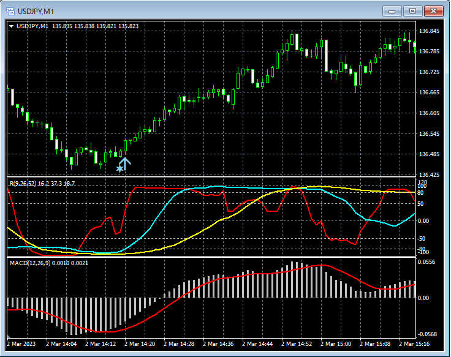Maximize the USDJPY,M1 chart window
Screen dimensions: 451x357
412,11
